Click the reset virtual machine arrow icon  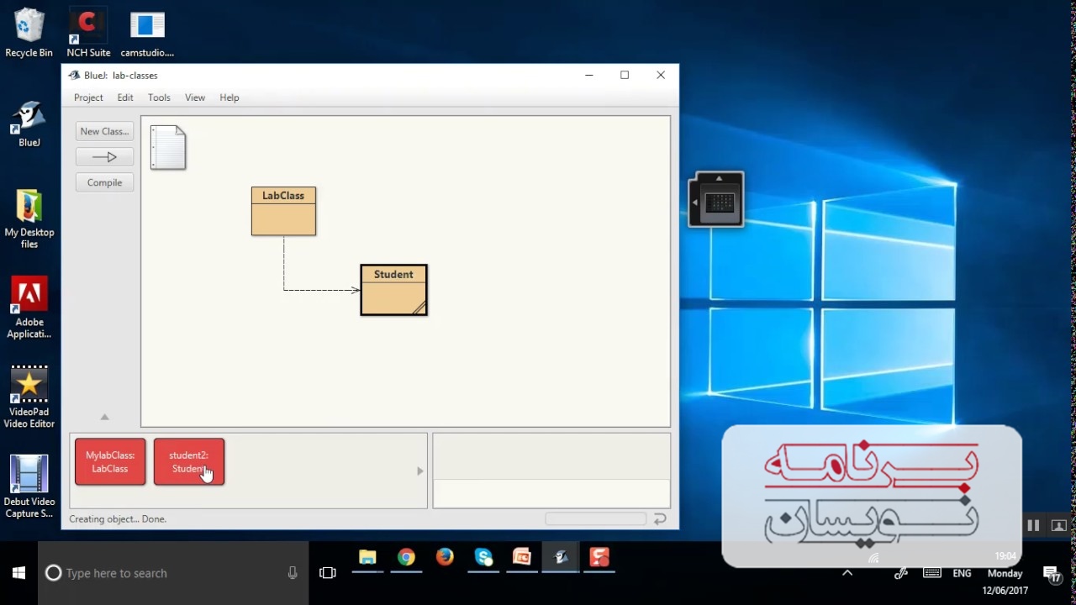click(660, 519)
